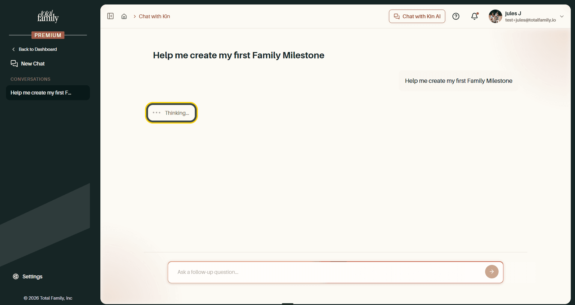This screenshot has width=575, height=305.
Task: Collapse the sidebar panel icon
Action: pos(110,16)
